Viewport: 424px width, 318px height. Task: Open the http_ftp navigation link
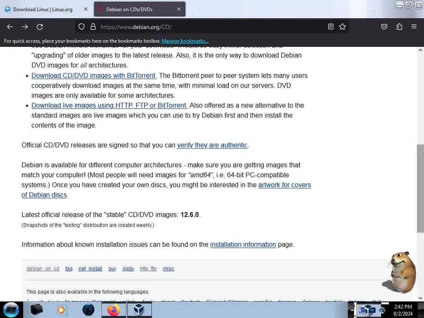[148, 269]
